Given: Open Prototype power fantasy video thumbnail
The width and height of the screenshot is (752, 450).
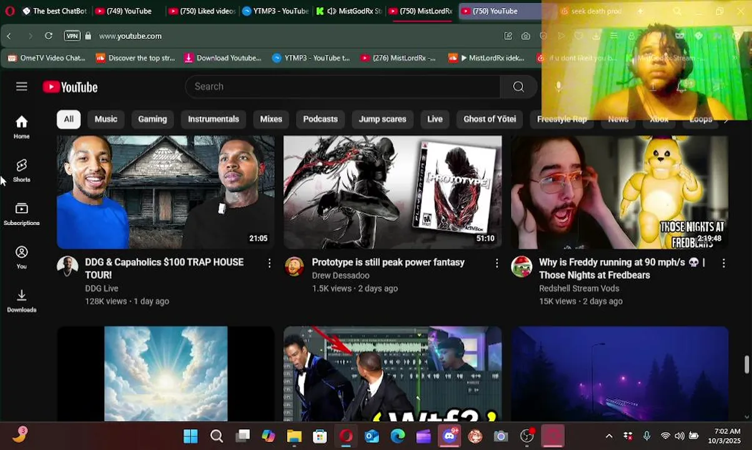Looking at the screenshot, I should point(393,192).
